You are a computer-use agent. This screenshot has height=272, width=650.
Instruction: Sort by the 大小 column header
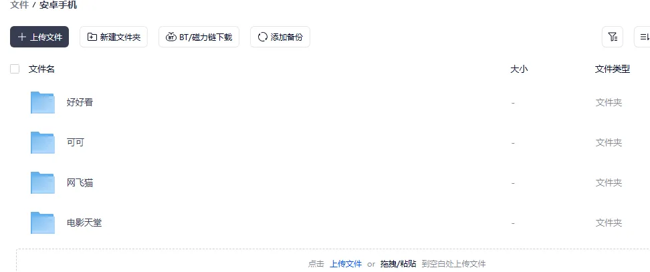click(x=519, y=69)
